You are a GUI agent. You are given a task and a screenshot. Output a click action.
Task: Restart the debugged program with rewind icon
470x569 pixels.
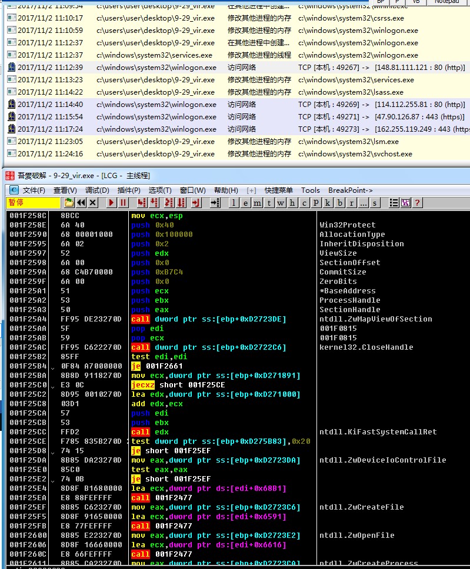[81, 203]
